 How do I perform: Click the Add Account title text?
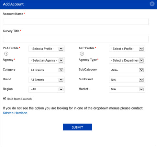pos(13,4)
